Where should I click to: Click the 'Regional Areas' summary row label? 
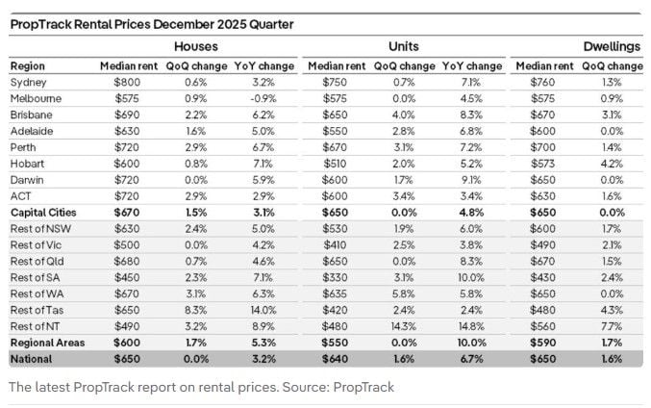47,343
